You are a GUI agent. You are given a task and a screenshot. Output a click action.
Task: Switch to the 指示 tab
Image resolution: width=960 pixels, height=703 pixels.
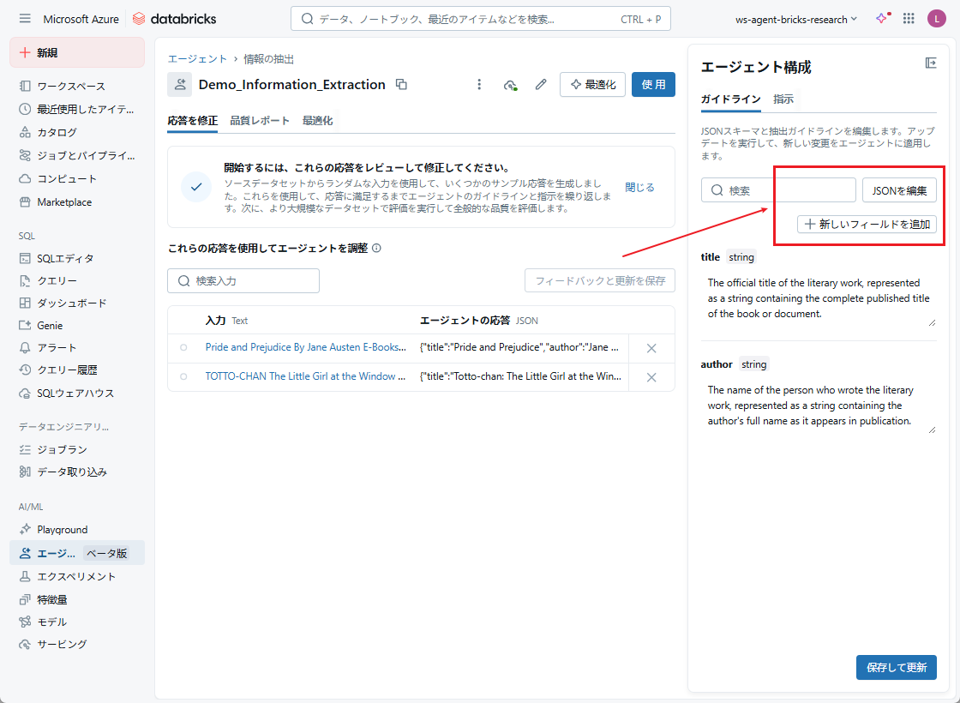(x=783, y=99)
